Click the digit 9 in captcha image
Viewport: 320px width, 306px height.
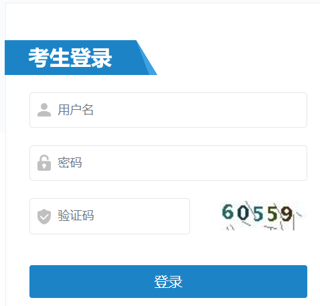tap(287, 214)
